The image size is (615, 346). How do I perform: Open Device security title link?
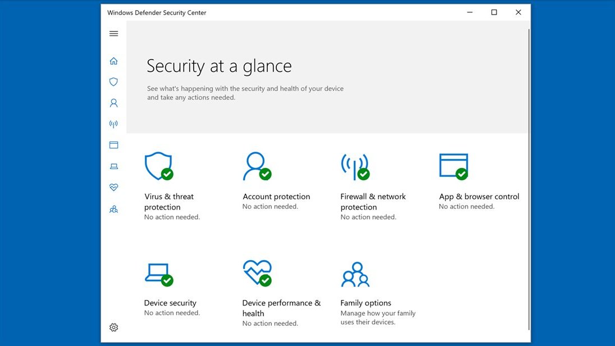170,303
